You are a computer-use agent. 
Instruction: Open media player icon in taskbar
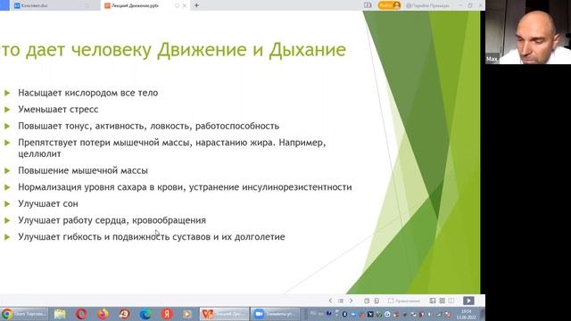[x=187, y=314]
